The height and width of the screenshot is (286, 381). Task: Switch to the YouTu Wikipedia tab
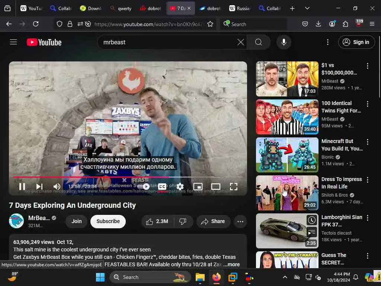click(31, 9)
